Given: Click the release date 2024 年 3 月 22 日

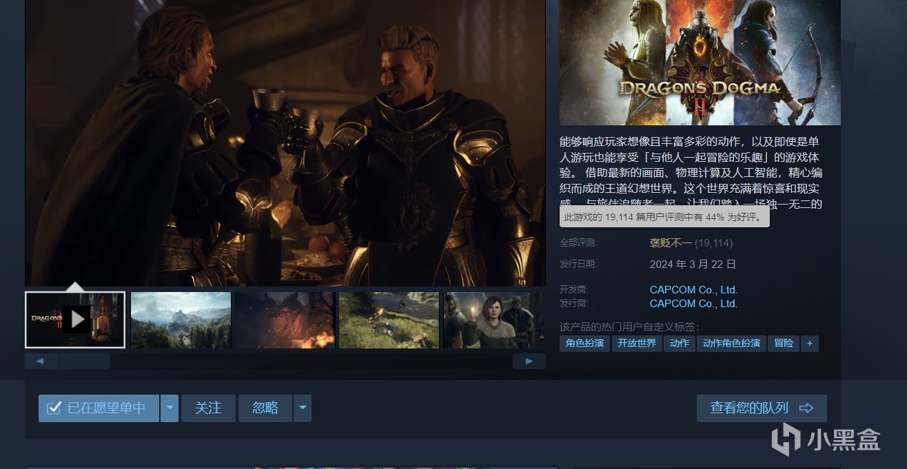Looking at the screenshot, I should [x=693, y=264].
